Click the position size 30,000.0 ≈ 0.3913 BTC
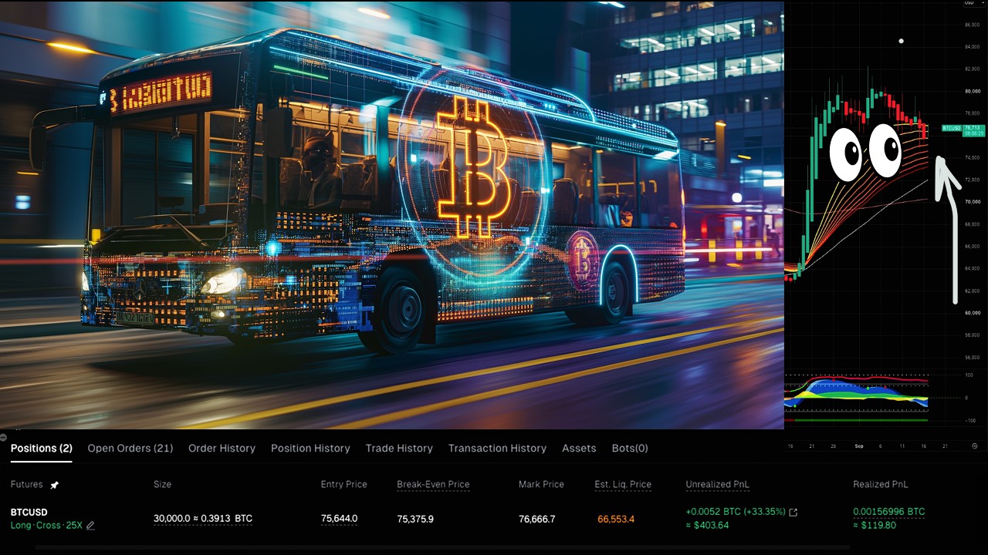 tap(203, 519)
